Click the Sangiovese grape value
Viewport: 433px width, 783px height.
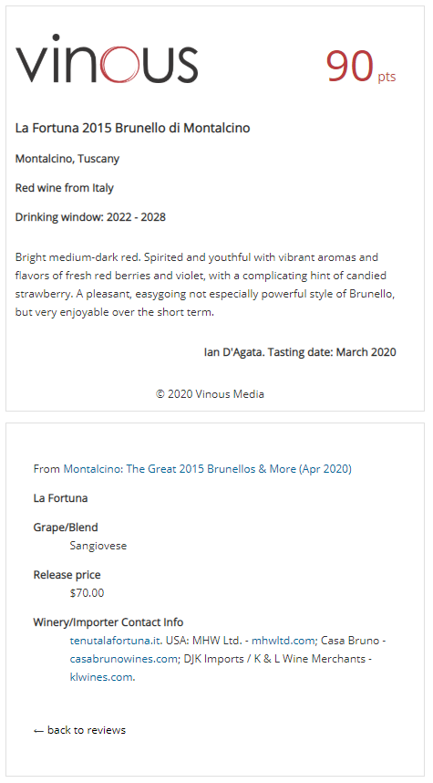[x=98, y=546]
